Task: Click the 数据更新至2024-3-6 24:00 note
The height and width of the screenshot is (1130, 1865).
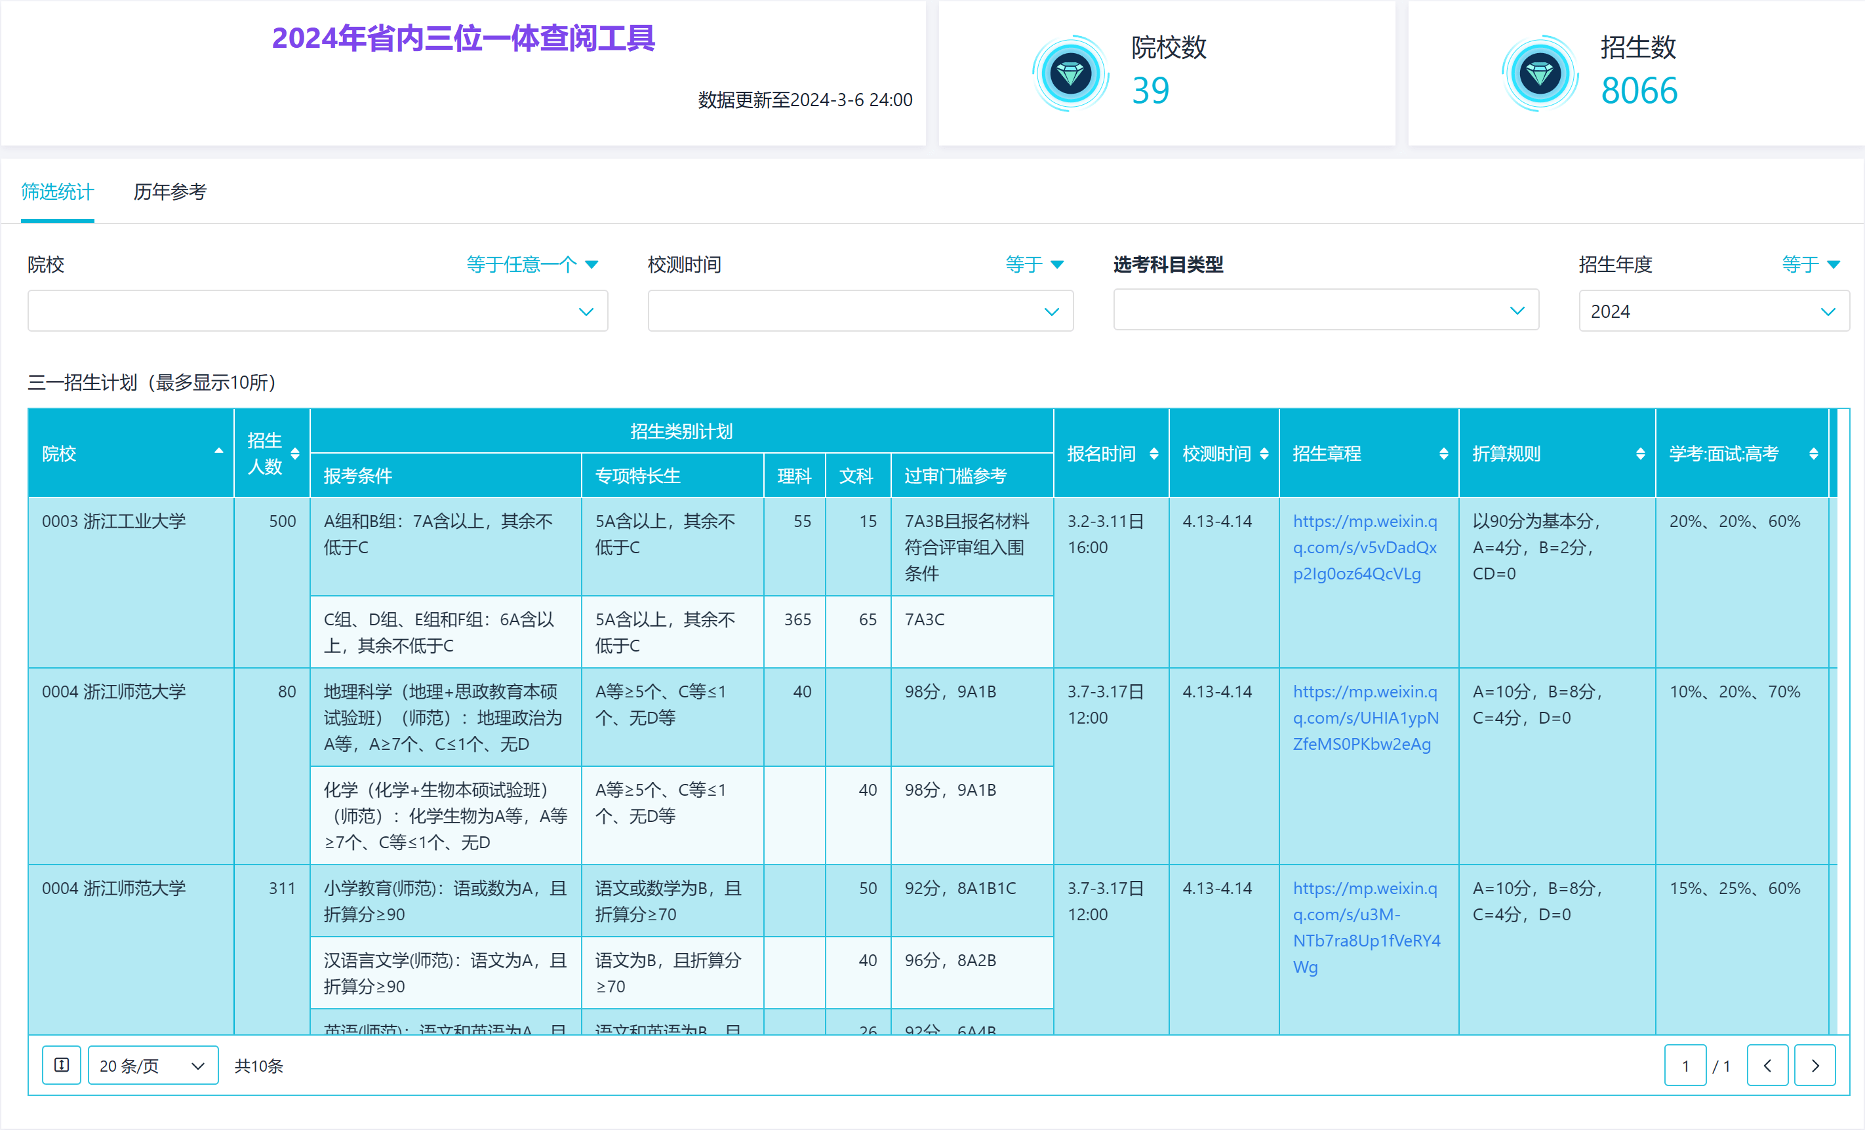Action: tap(805, 100)
